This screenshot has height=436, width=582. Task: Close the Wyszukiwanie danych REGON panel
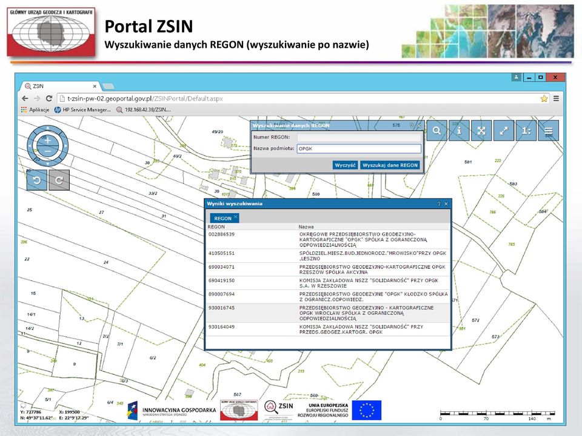pyautogui.click(x=419, y=125)
